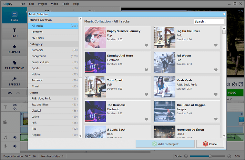245x160 pixels.
Task: Click Add to Project button
Action: [x=165, y=144]
